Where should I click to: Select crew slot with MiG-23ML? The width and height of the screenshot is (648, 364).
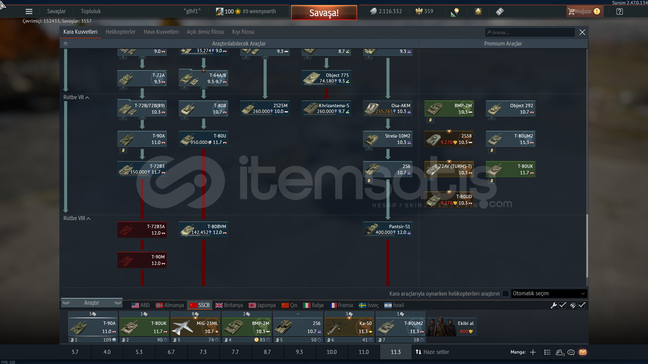(x=195, y=327)
